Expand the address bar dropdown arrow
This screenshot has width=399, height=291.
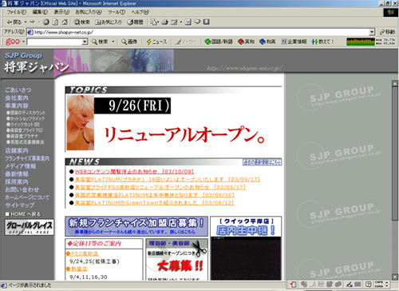372,32
